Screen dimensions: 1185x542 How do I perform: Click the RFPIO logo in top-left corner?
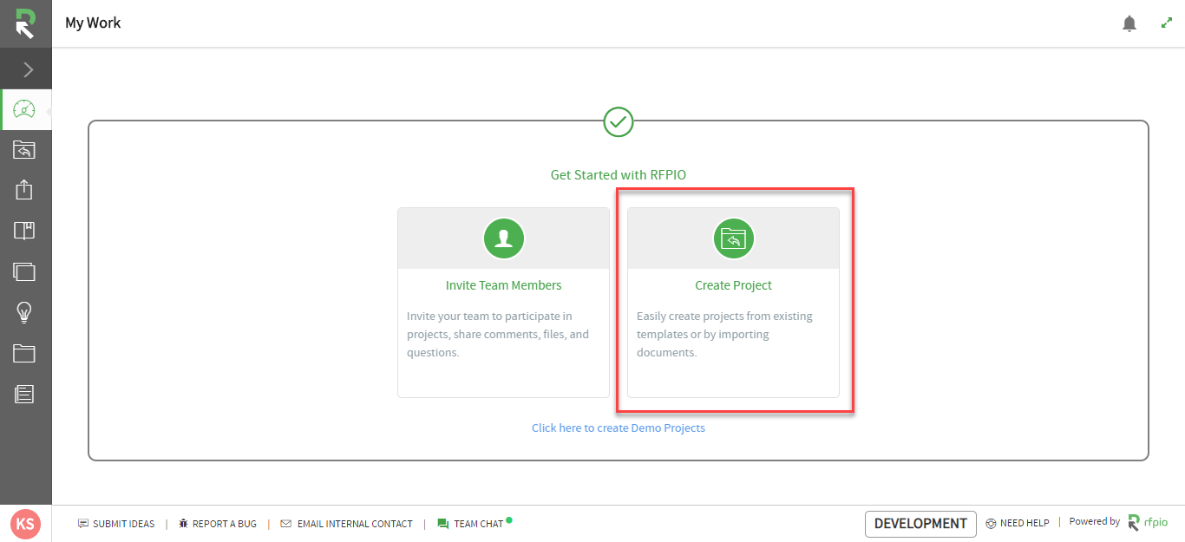click(x=25, y=23)
